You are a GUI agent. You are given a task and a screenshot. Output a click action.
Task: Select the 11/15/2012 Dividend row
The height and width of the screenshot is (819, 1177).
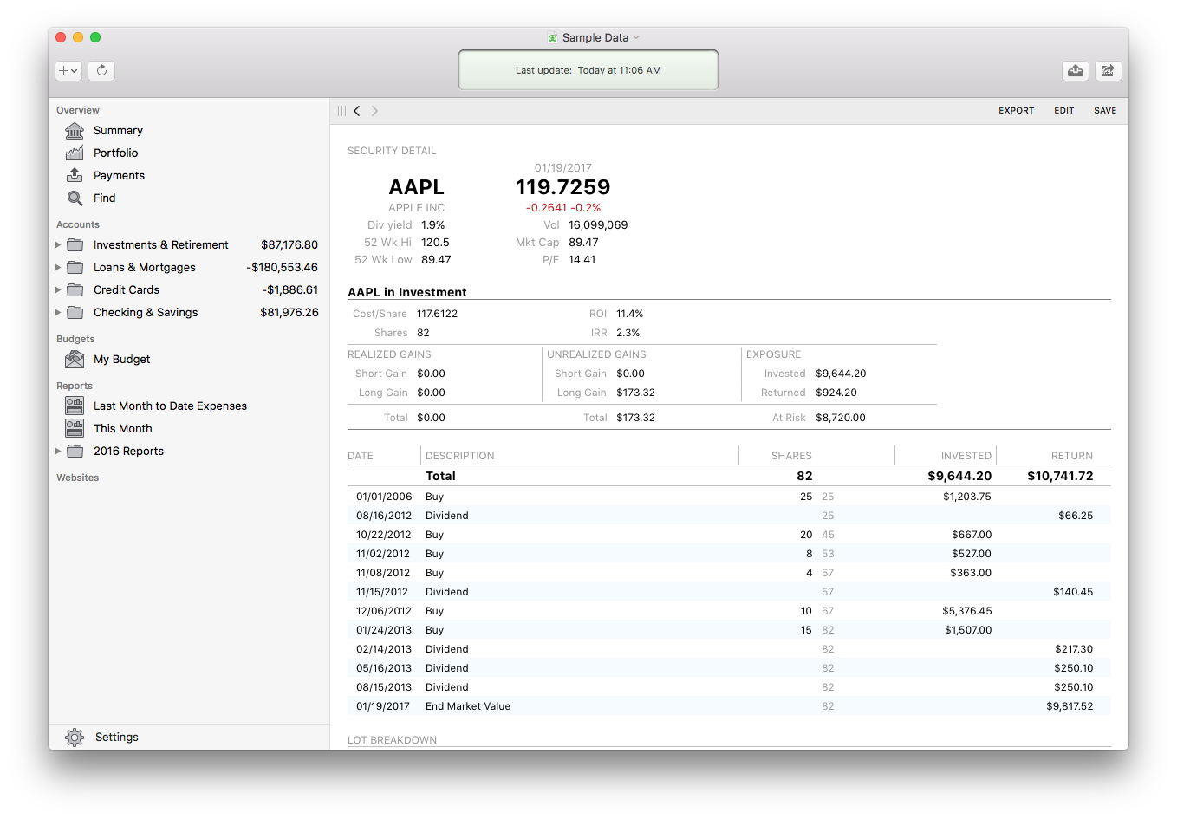tap(729, 592)
